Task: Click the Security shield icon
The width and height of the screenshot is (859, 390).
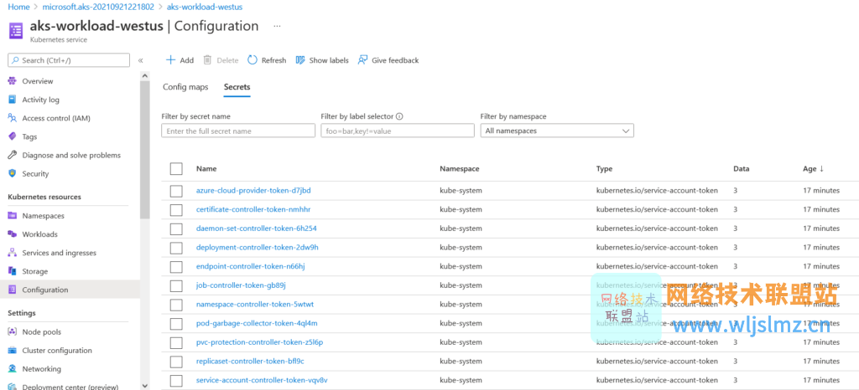Action: click(12, 174)
